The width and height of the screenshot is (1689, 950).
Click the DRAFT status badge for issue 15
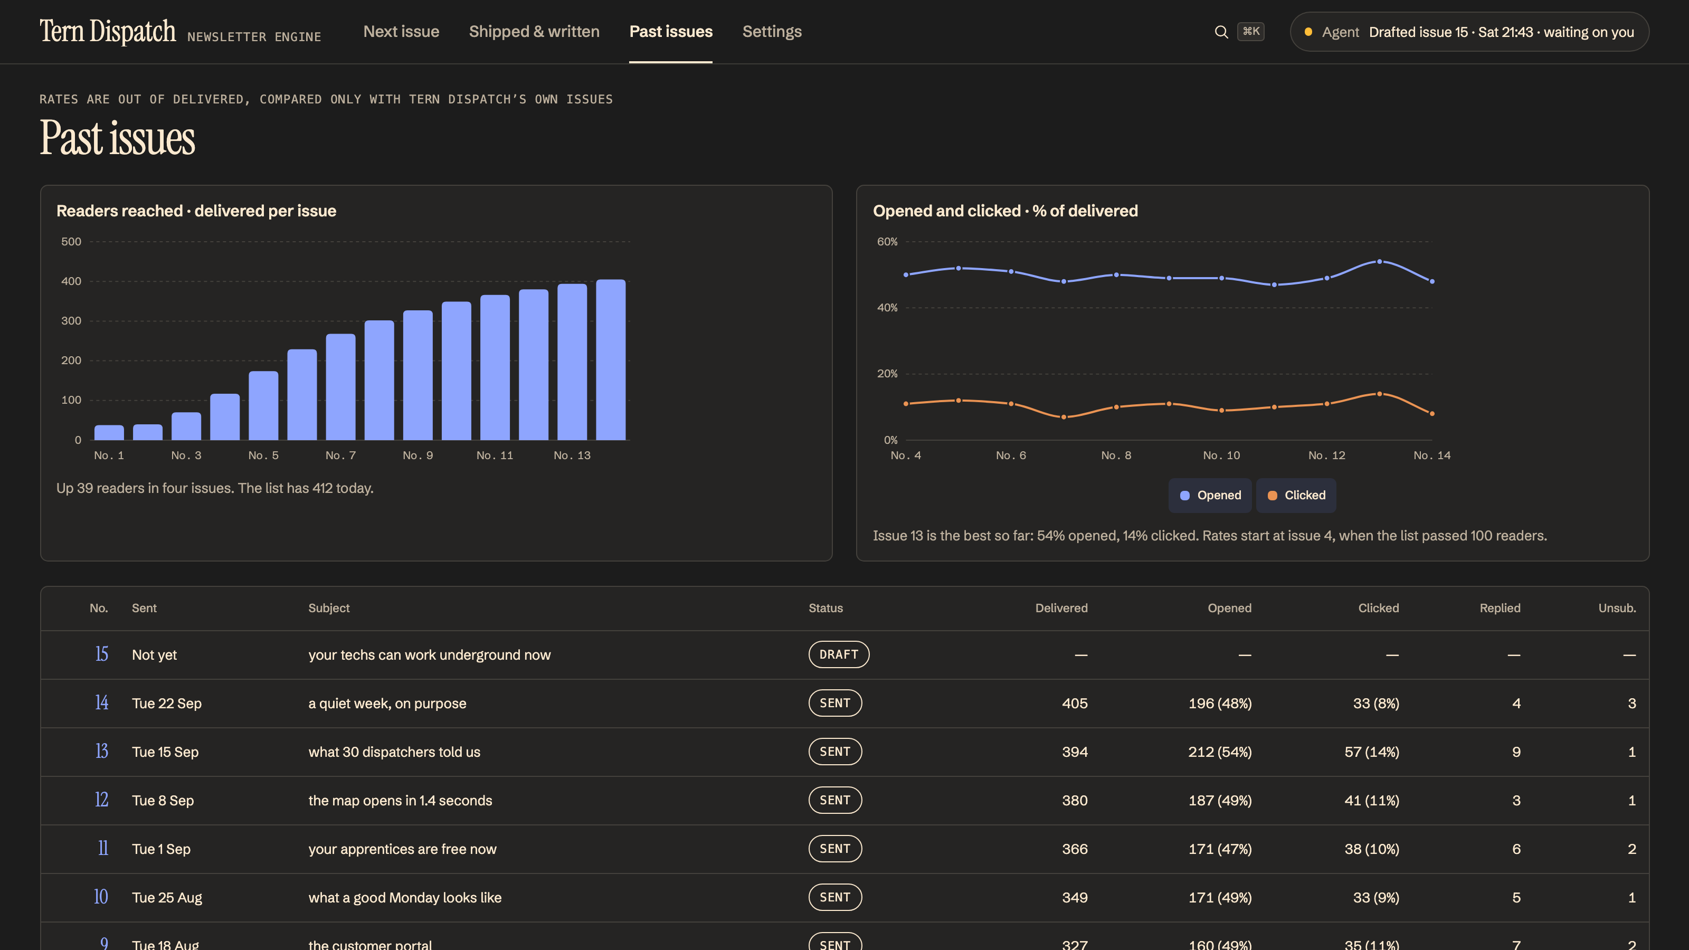(839, 654)
